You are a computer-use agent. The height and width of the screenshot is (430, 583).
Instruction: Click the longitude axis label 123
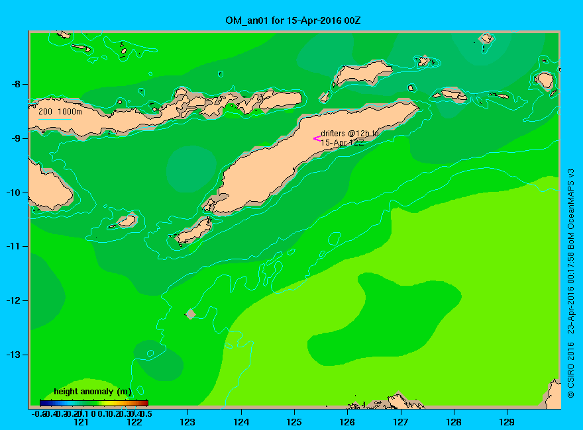[x=187, y=422]
